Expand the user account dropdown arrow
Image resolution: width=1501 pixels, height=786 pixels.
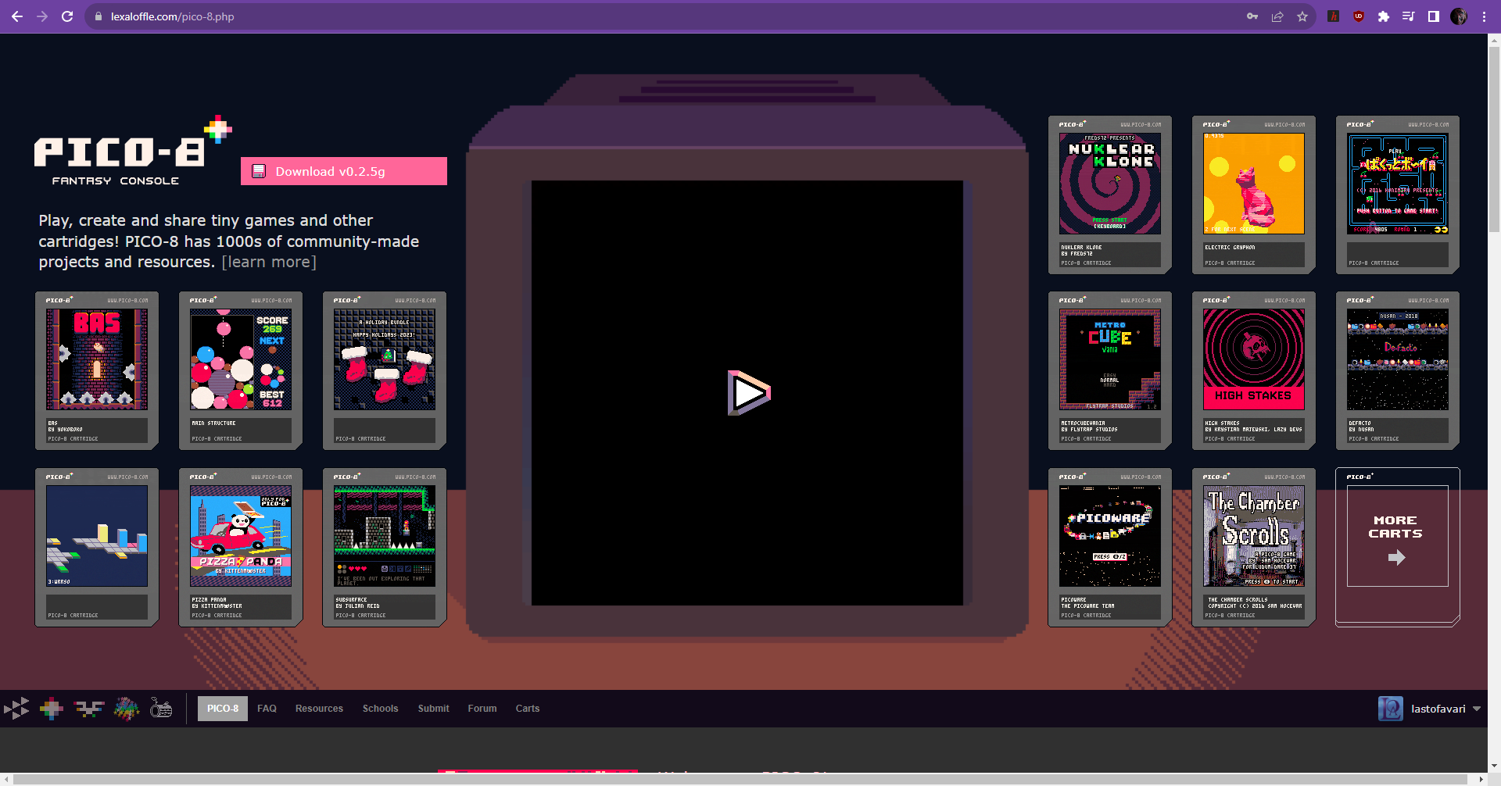[x=1477, y=709]
